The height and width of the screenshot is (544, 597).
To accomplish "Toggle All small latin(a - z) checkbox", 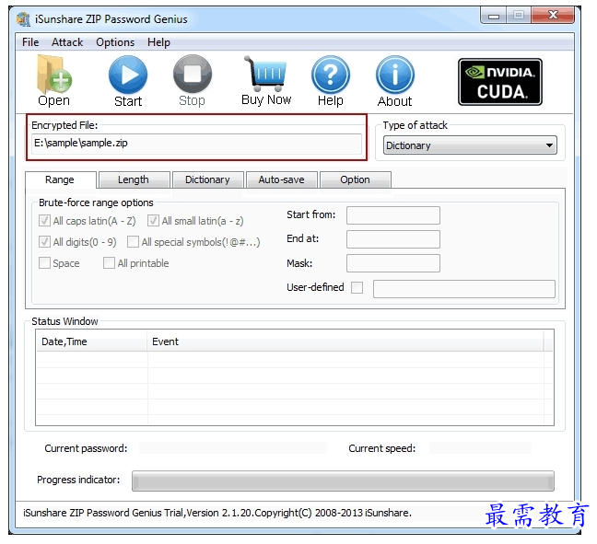I will 153,221.
